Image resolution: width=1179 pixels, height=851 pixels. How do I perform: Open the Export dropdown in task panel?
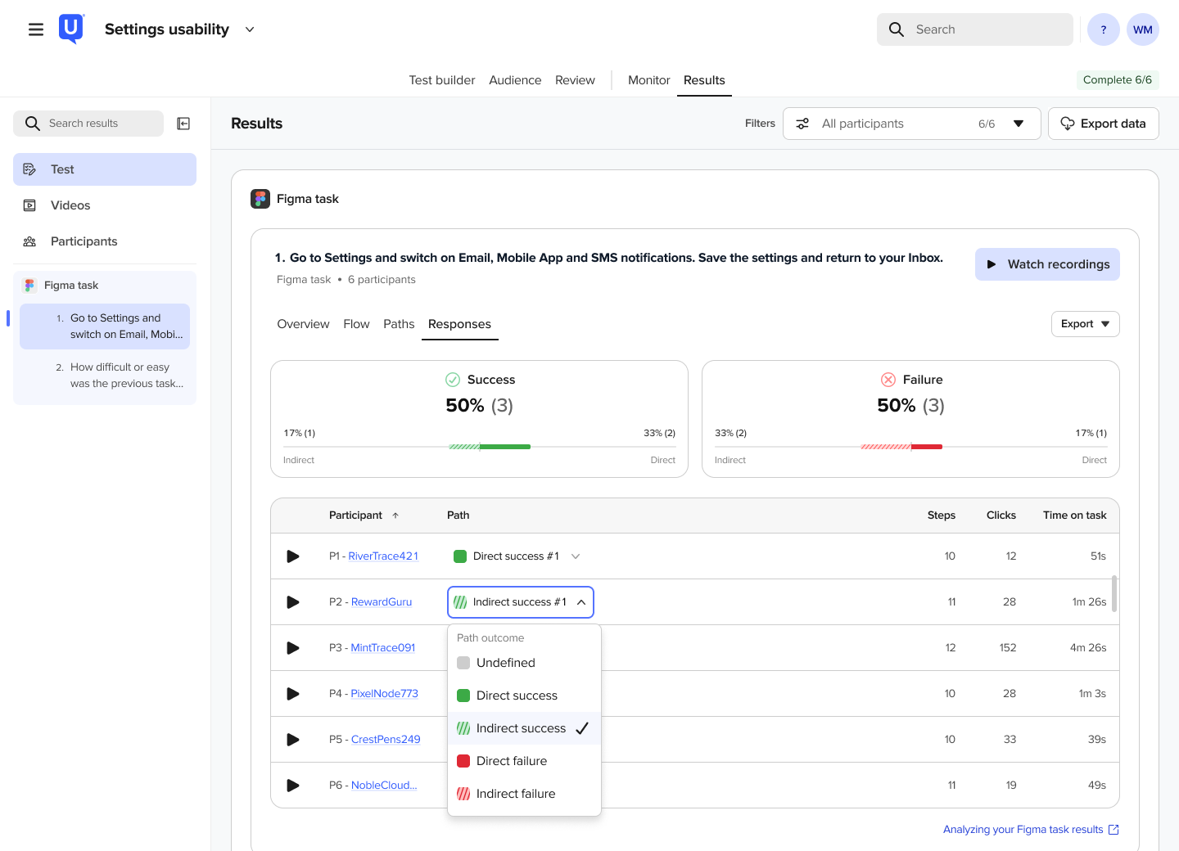1085,324
